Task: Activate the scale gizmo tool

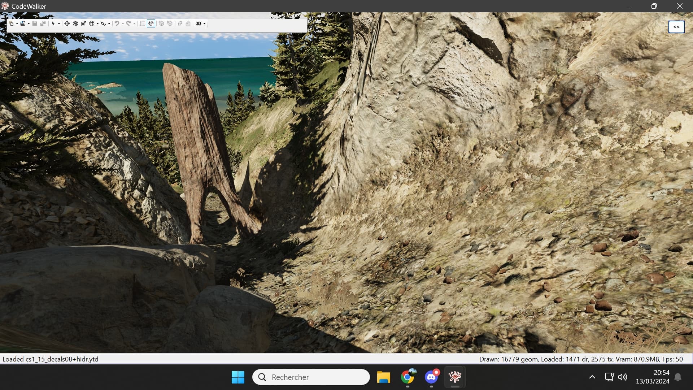Action: pyautogui.click(x=83, y=24)
